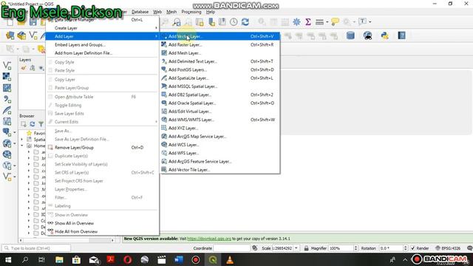The image size is (473, 266).
Task: Choose Add from Layer Definition File
Action: click(x=103, y=53)
